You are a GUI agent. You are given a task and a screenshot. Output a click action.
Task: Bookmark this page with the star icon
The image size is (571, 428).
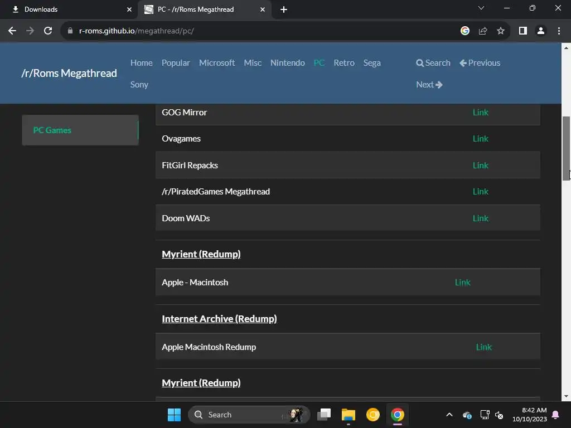(x=501, y=31)
